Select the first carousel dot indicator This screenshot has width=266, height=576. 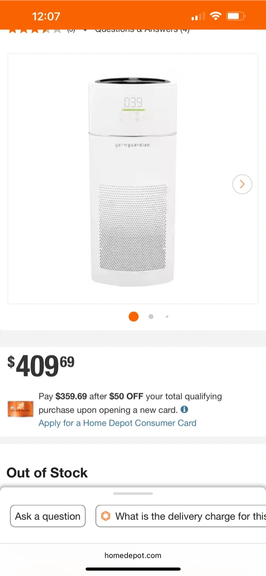tap(134, 316)
